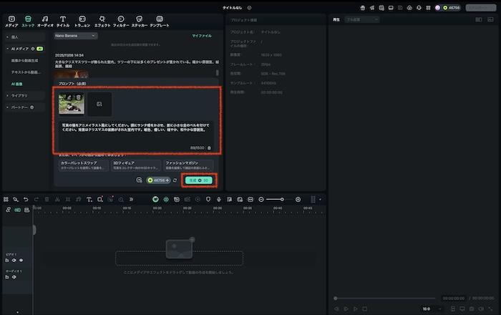Open the Nano Banana model dropdown

point(75,35)
